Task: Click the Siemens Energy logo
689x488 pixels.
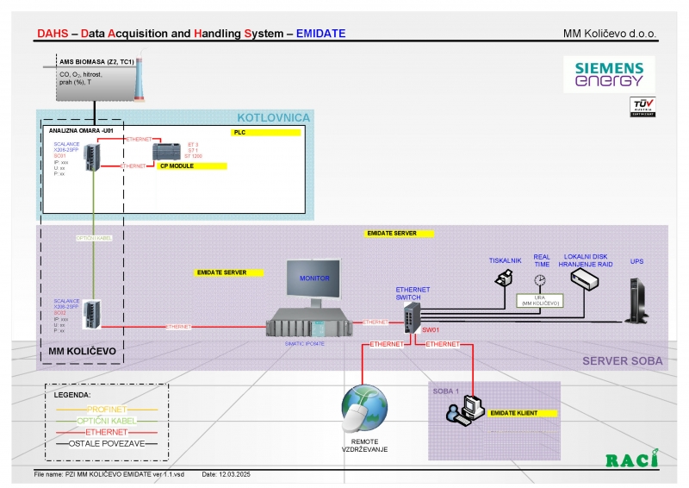Action: [609, 74]
